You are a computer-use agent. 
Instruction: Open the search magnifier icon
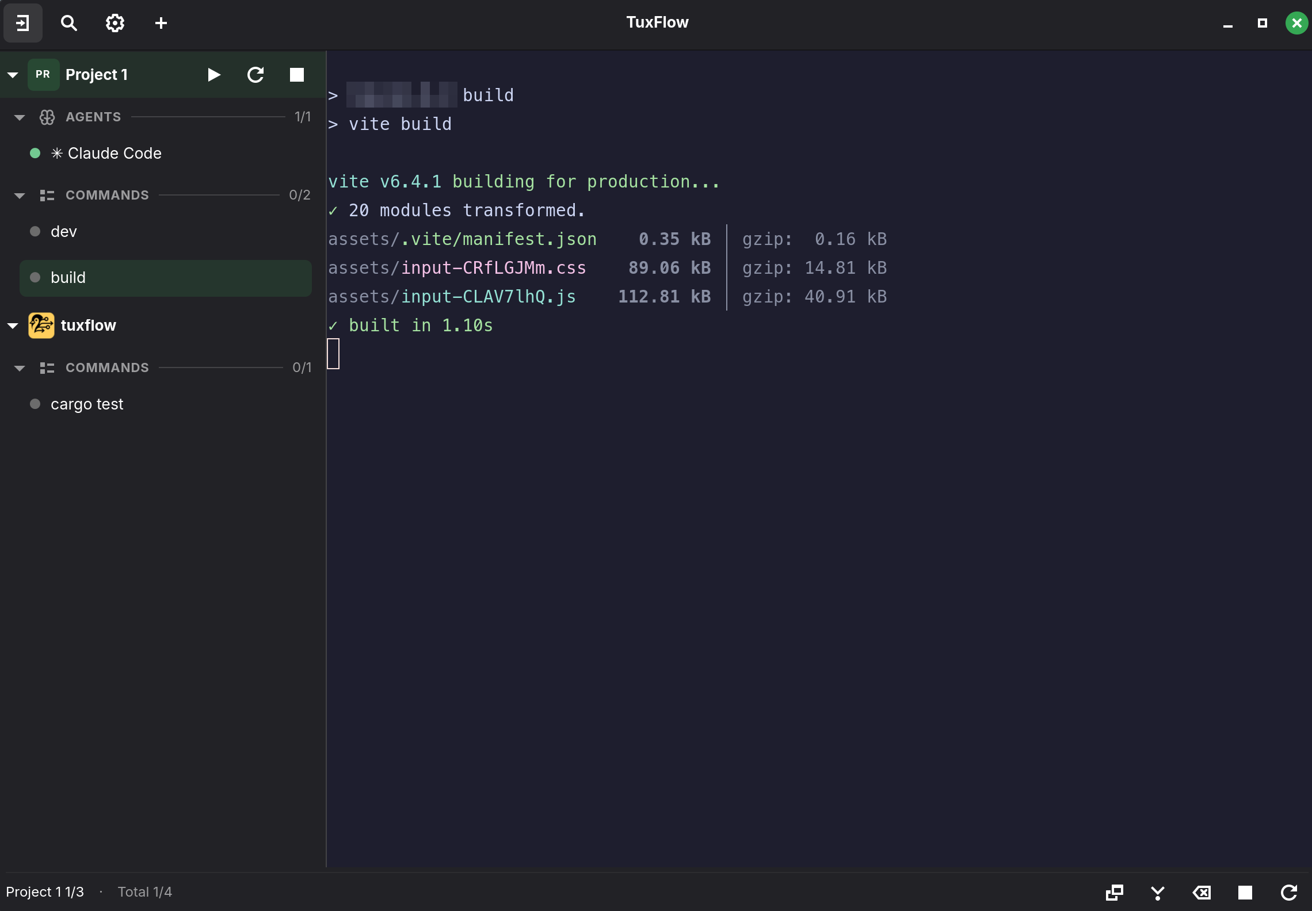click(69, 23)
